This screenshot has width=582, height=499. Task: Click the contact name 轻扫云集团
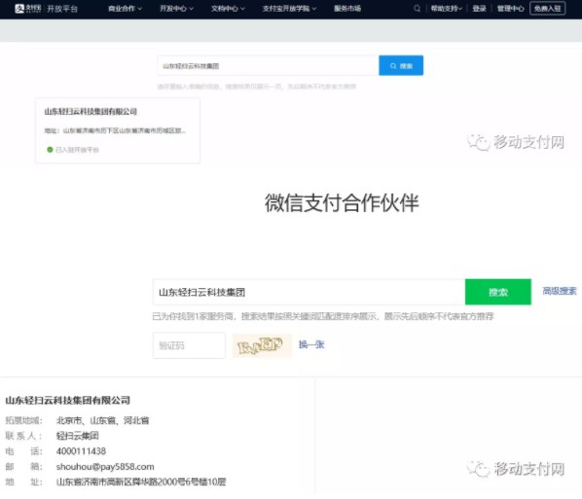click(78, 436)
